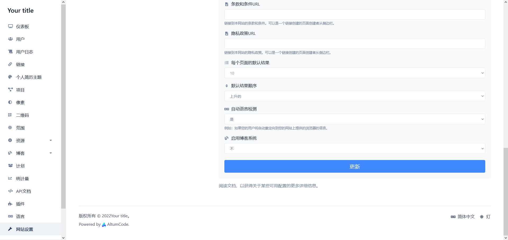Click the chain link icon (链接)
508x240 pixels.
point(10,64)
